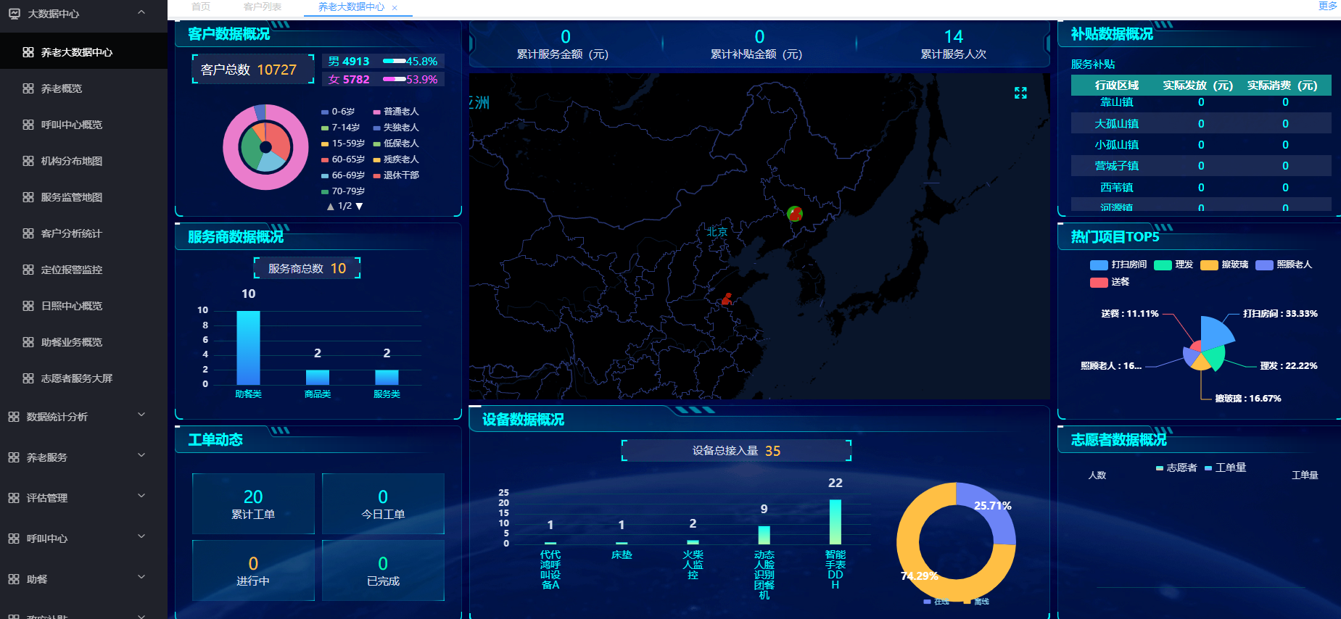Switch to the 客户列表 tab
The height and width of the screenshot is (619, 1341).
(x=262, y=7)
